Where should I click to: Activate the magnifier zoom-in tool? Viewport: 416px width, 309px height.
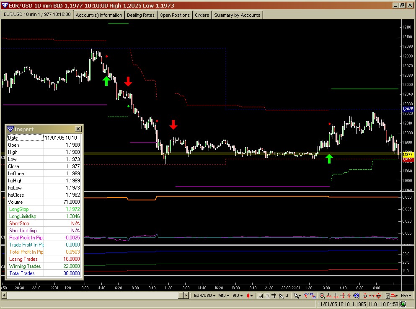(322, 296)
